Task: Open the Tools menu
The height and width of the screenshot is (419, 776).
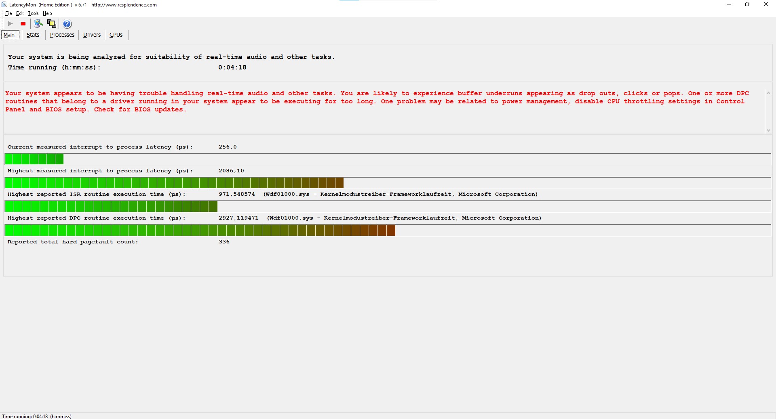Action: pyautogui.click(x=33, y=13)
